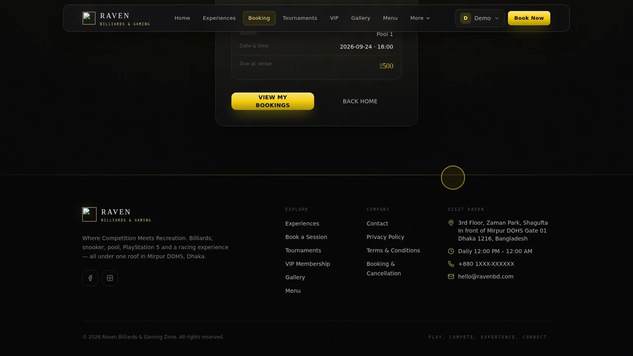
Task: Click the Book Now button
Action: [529, 18]
